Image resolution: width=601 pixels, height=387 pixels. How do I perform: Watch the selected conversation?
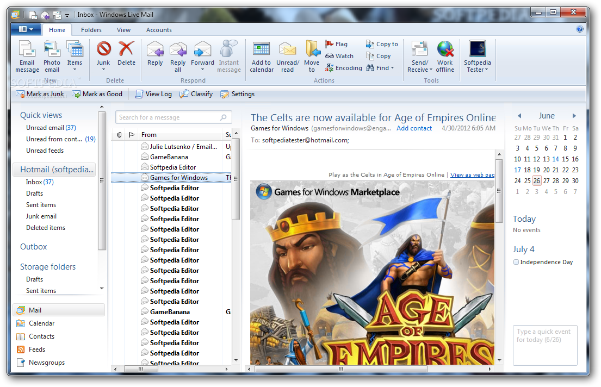coord(339,56)
